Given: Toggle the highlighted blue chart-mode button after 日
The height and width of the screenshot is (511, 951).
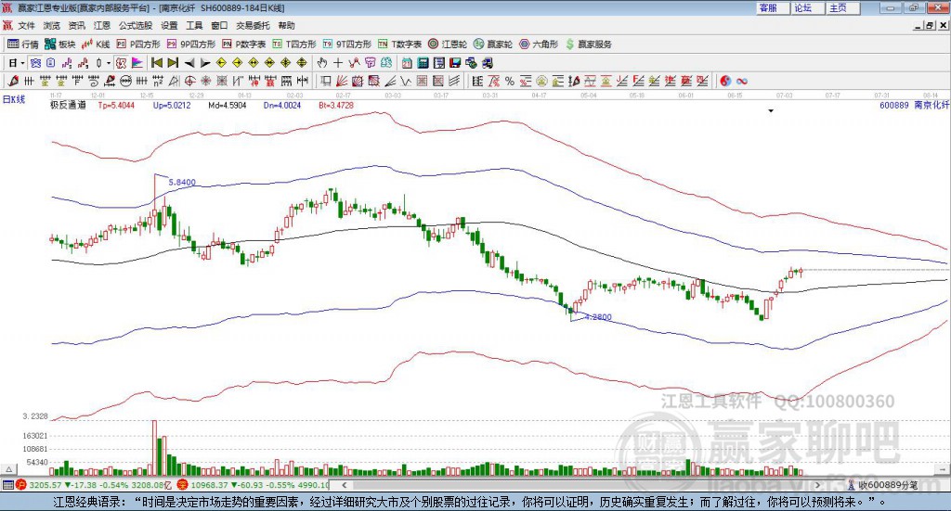Looking at the screenshot, I should tap(36, 63).
